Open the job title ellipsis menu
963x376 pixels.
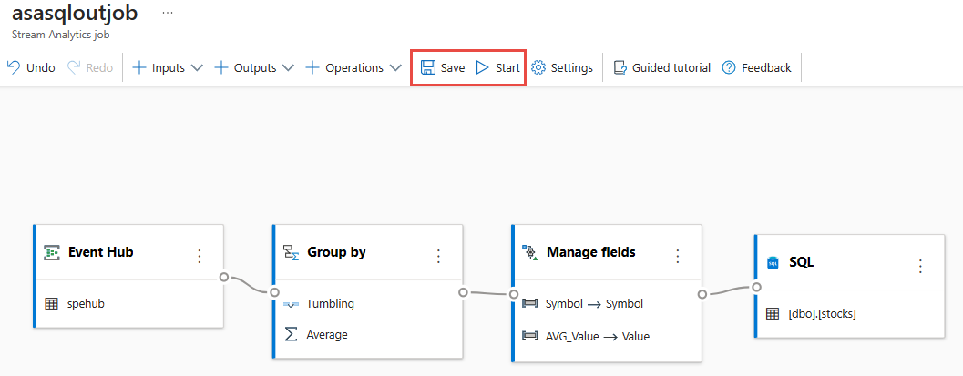(167, 14)
